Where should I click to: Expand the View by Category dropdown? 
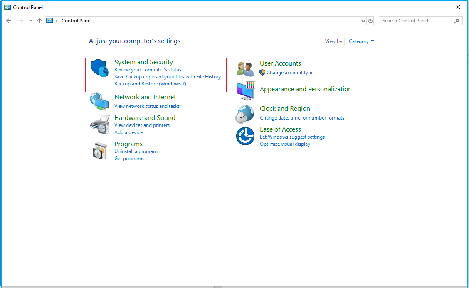361,41
